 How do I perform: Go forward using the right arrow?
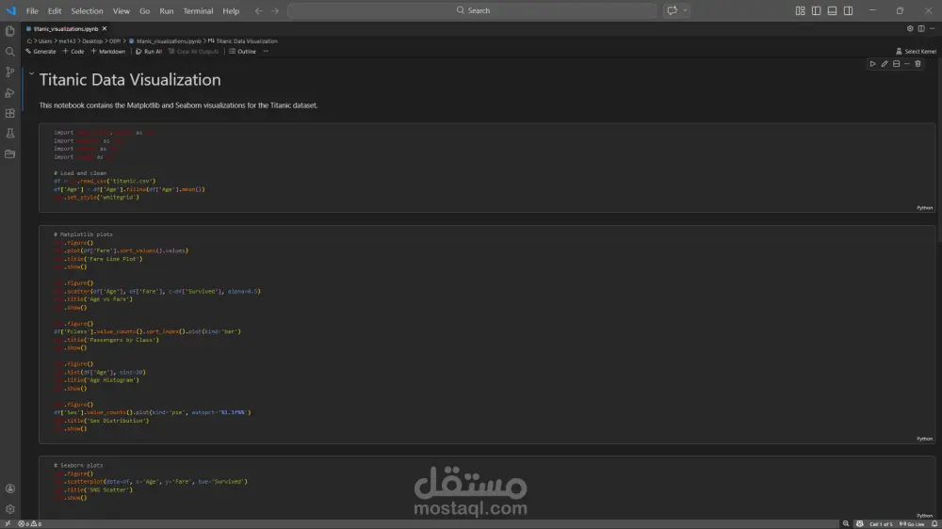pos(275,10)
